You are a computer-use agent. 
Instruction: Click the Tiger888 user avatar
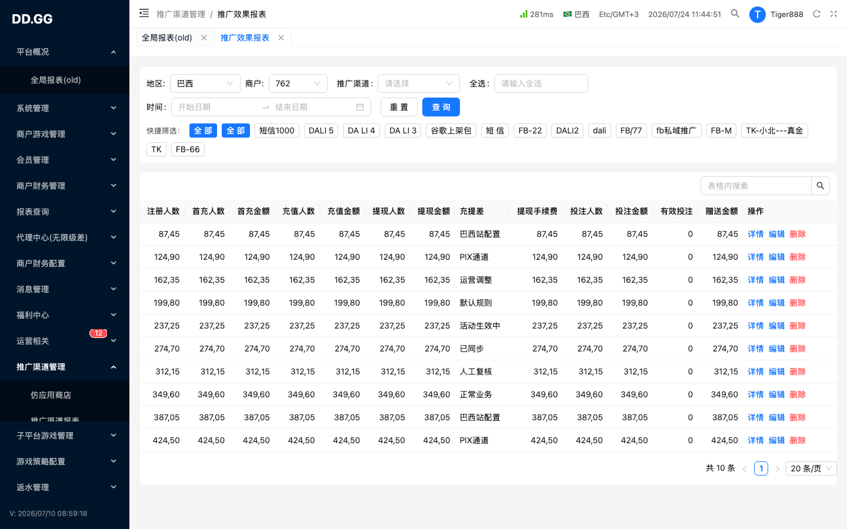[758, 14]
